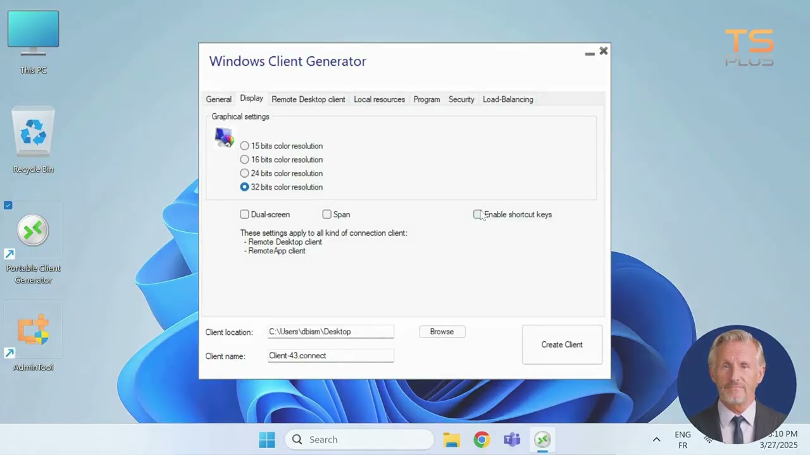
Task: Enable the Span checkbox
Action: pos(327,214)
